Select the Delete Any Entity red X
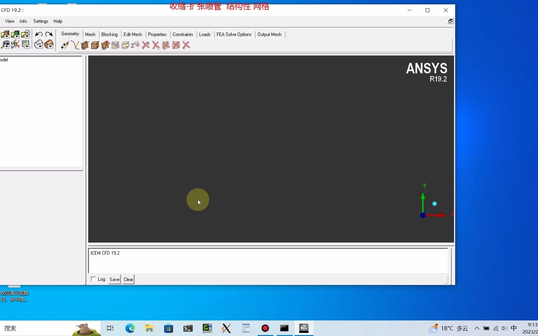The width and height of the screenshot is (538, 336). tap(186, 45)
